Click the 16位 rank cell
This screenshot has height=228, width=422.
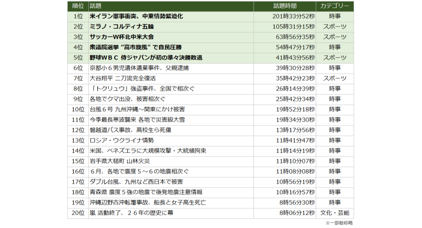coord(78,172)
